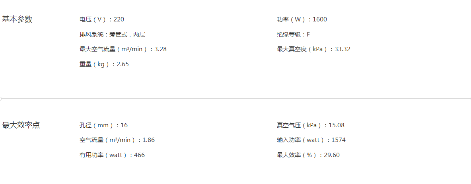Click the 绝缘等级：F entry
The width and height of the screenshot is (471, 184).
(x=294, y=34)
